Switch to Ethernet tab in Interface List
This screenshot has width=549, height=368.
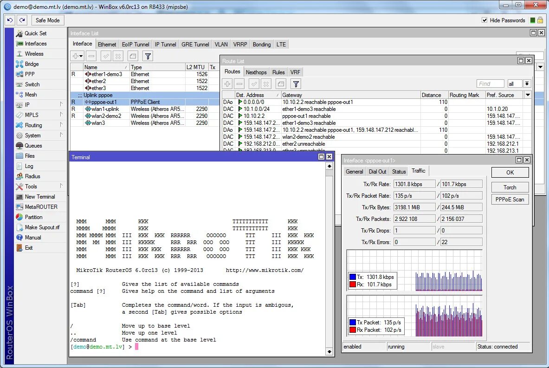(x=107, y=45)
